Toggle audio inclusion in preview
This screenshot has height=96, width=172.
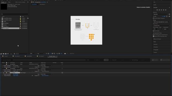pyautogui.click(x=164, y=17)
